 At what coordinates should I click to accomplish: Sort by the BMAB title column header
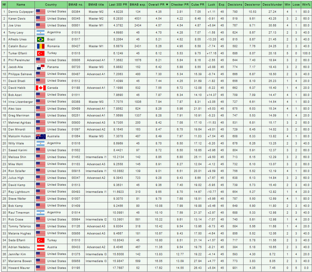coord(96,4)
